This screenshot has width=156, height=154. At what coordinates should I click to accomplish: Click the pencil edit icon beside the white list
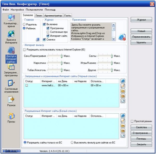point(123,120)
